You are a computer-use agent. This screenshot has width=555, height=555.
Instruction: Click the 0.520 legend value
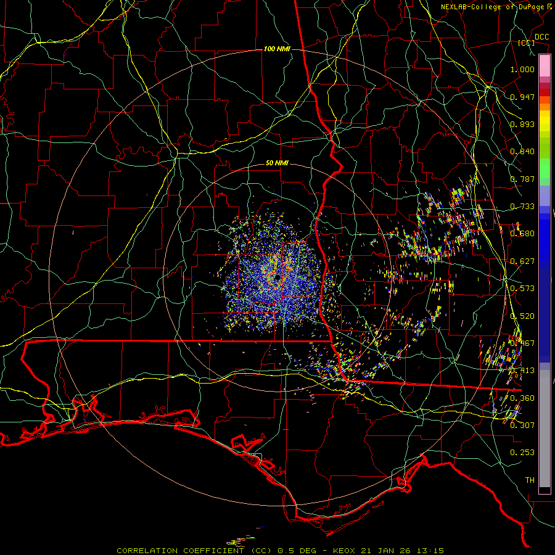coord(522,316)
